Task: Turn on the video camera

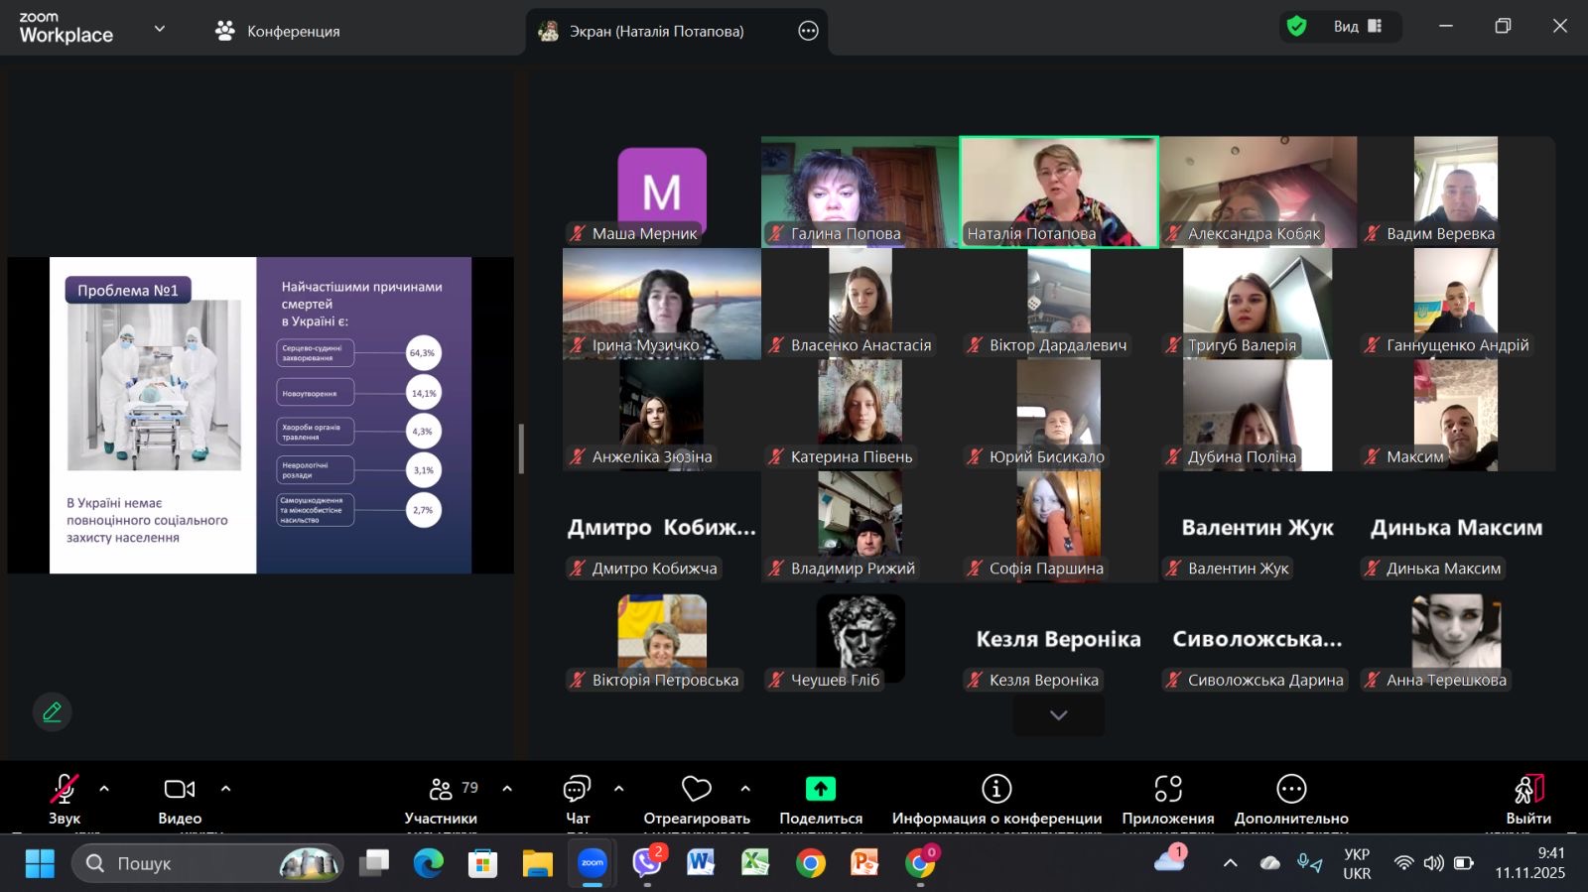Action: (x=180, y=790)
